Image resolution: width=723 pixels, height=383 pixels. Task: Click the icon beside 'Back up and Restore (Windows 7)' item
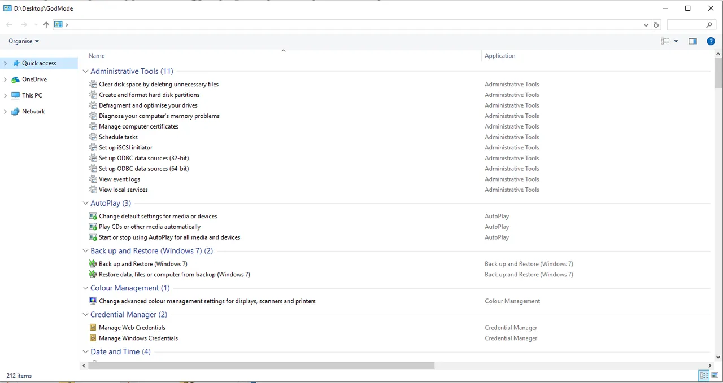point(93,264)
